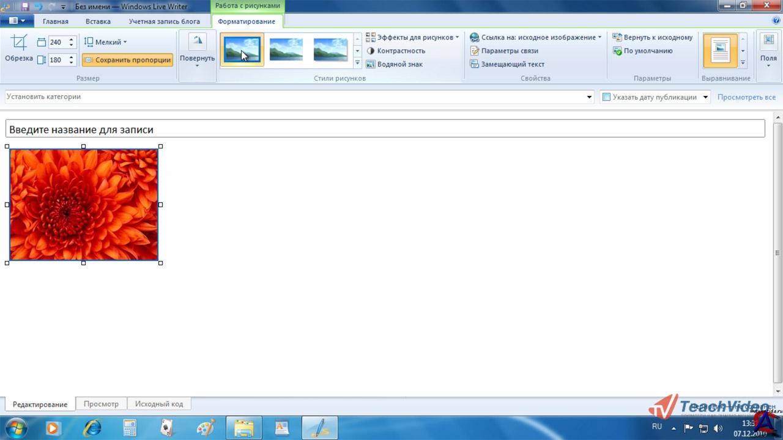Image resolution: width=783 pixels, height=440 pixels.
Task: Switch to the Исходный код tab
Action: 159,404
